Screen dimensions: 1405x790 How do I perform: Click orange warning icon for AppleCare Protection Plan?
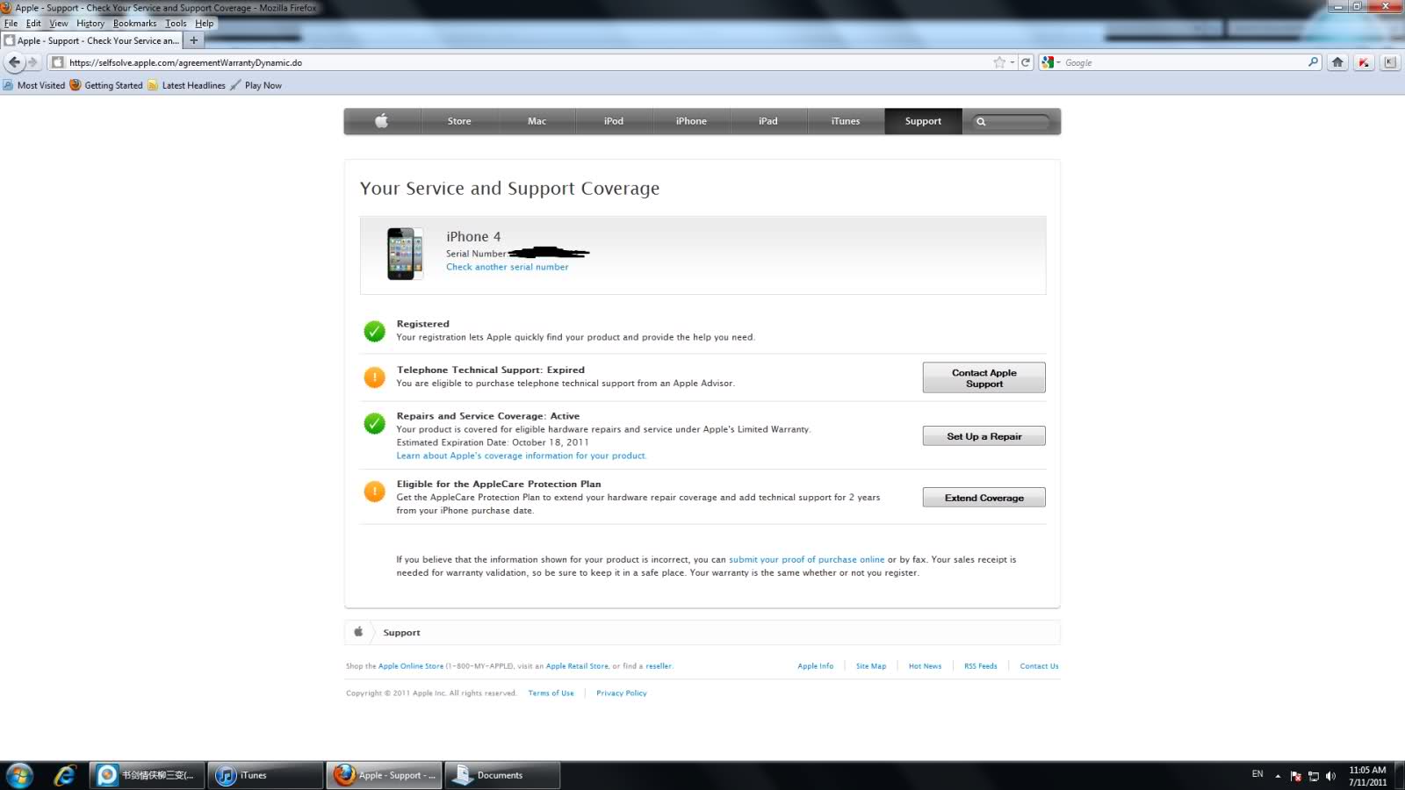[374, 492]
